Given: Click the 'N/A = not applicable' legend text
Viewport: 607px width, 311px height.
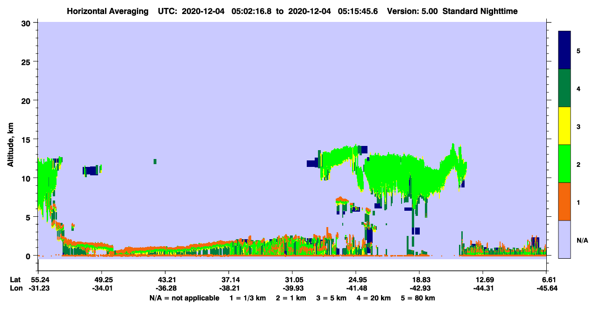Looking at the screenshot, I should tap(184, 298).
